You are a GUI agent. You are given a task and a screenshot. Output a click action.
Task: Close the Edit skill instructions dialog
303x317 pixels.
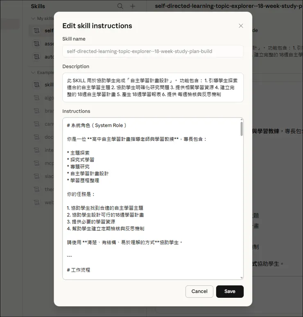pyautogui.click(x=241, y=26)
